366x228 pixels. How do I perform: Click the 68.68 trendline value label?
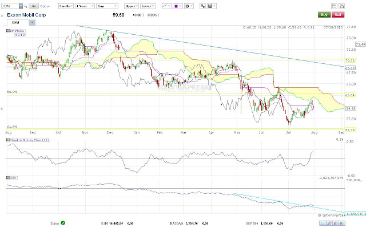tap(350, 68)
